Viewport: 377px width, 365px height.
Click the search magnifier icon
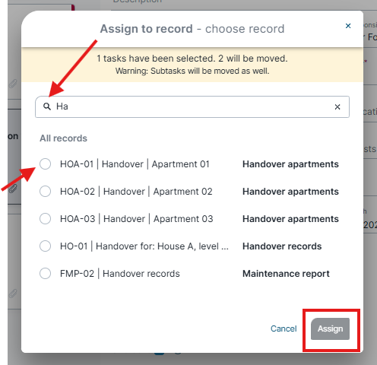pos(47,106)
